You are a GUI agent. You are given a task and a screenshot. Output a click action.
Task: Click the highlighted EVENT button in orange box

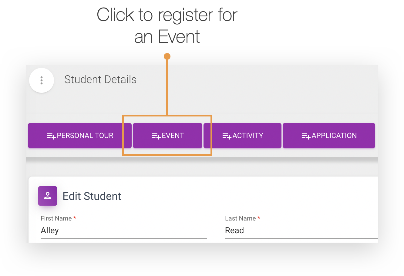click(x=167, y=136)
